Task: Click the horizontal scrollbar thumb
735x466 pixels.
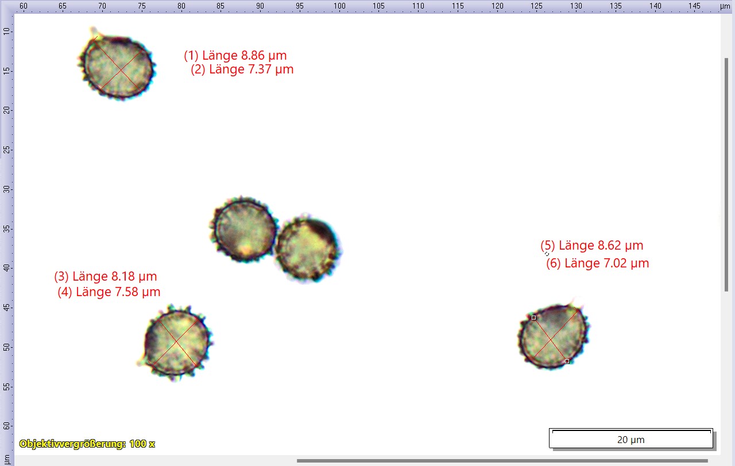Action: tap(502, 460)
